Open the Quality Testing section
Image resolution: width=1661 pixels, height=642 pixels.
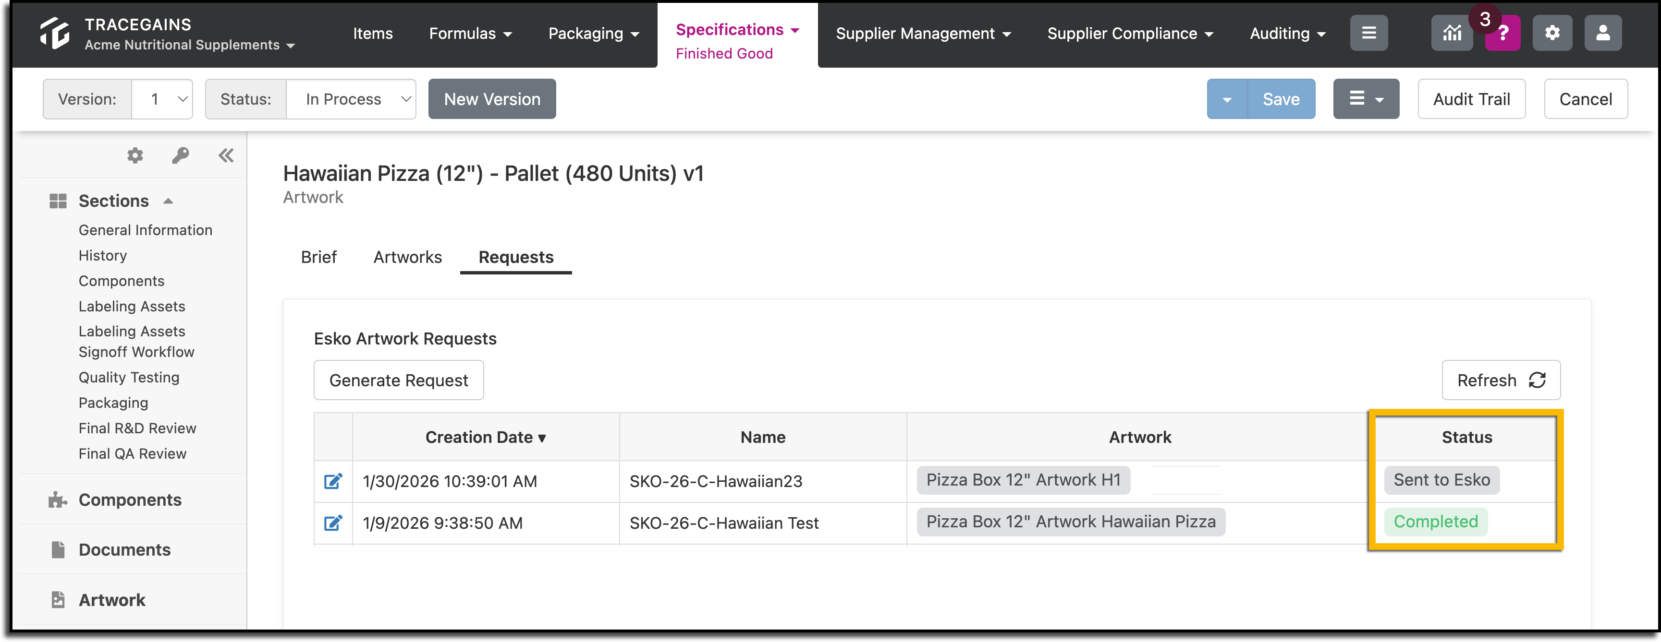tap(129, 377)
